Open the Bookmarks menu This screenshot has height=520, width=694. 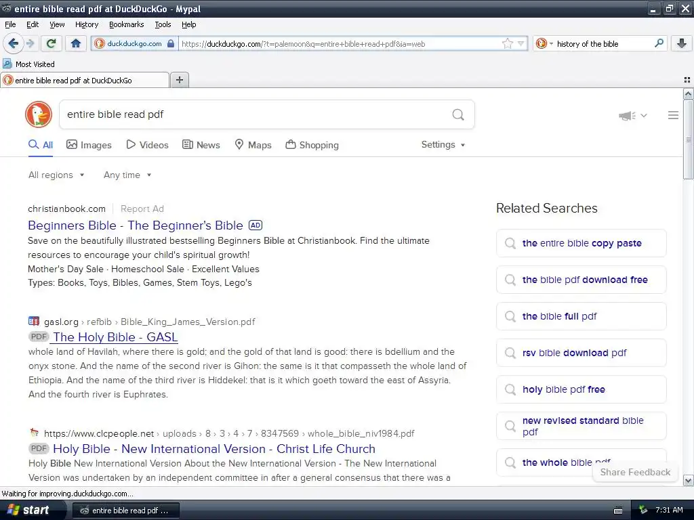click(x=126, y=24)
